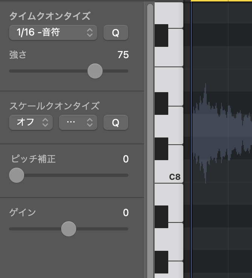
Task: Play the A#7 black key below C8
Action: click(x=161, y=217)
